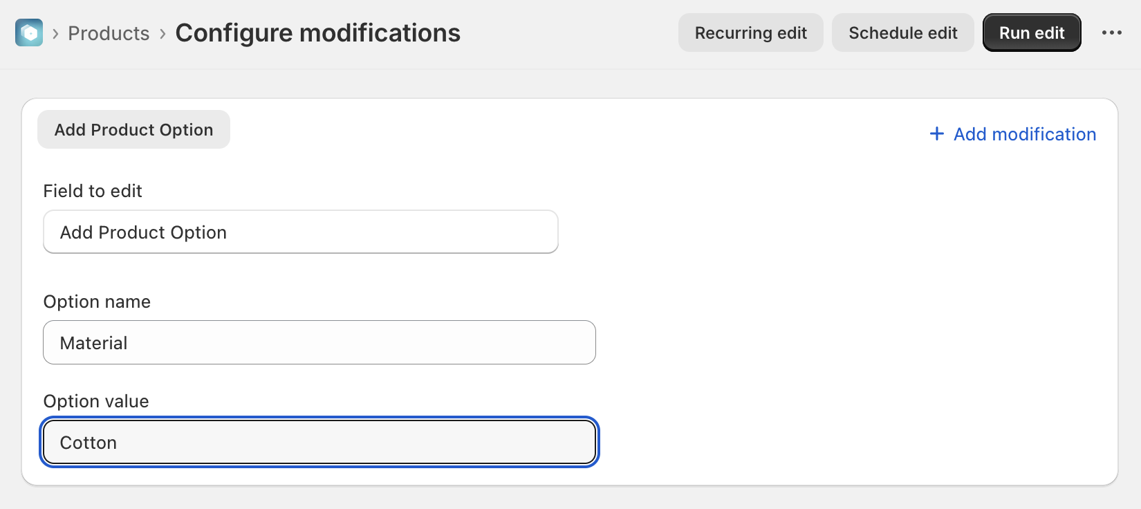Image resolution: width=1141 pixels, height=509 pixels.
Task: Click the chevron before Configure modifications title
Action: [163, 33]
